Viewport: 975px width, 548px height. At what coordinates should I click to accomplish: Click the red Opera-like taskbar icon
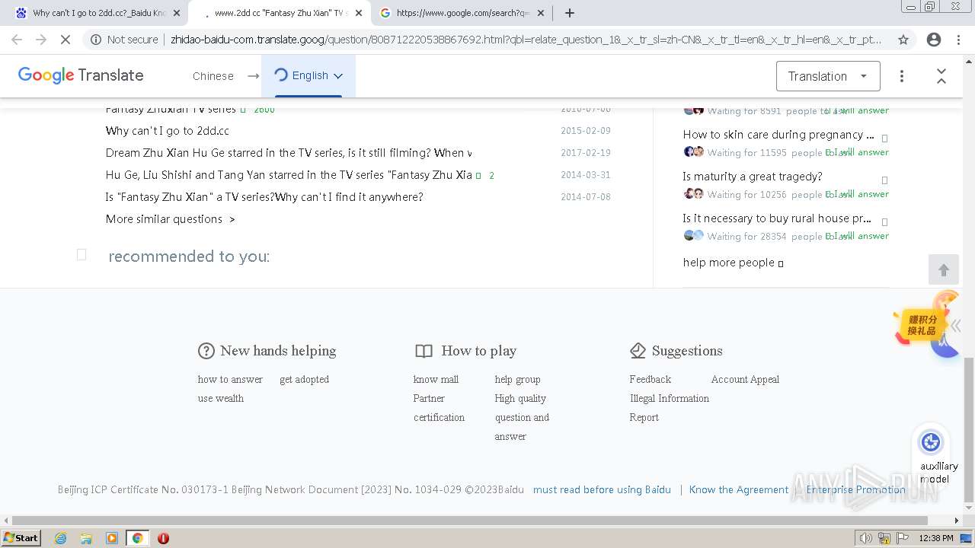tap(163, 538)
